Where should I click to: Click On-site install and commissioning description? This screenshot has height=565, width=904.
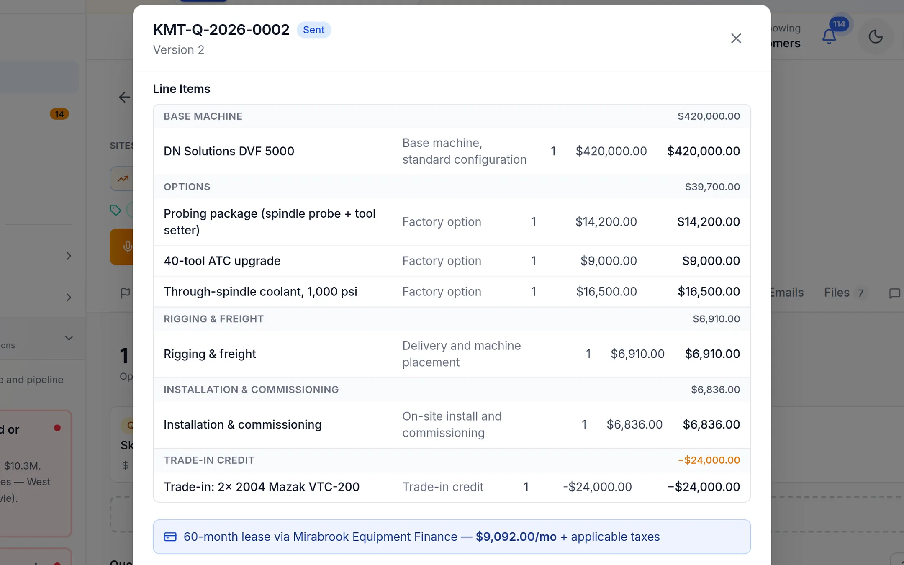click(x=452, y=425)
